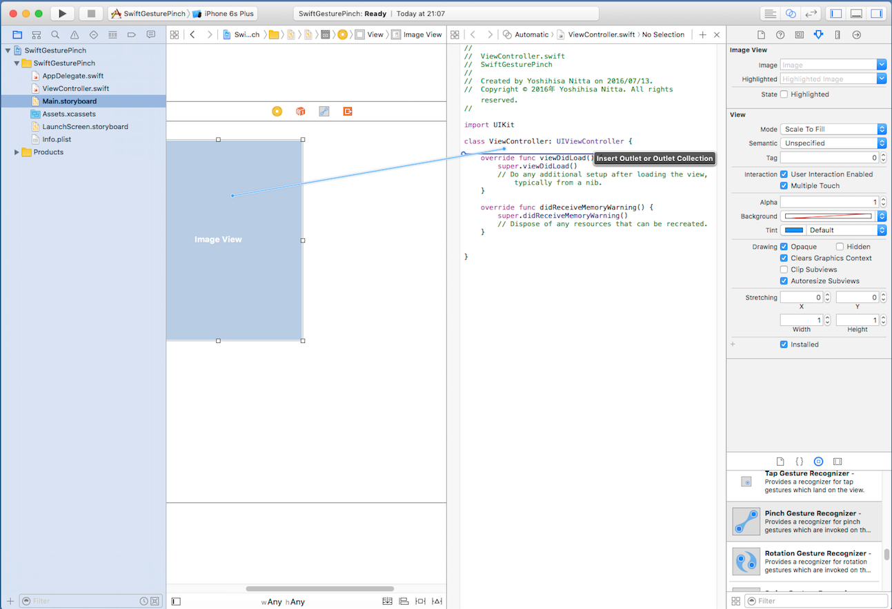892x609 pixels.
Task: Click the Background color swatch
Action: coord(828,216)
